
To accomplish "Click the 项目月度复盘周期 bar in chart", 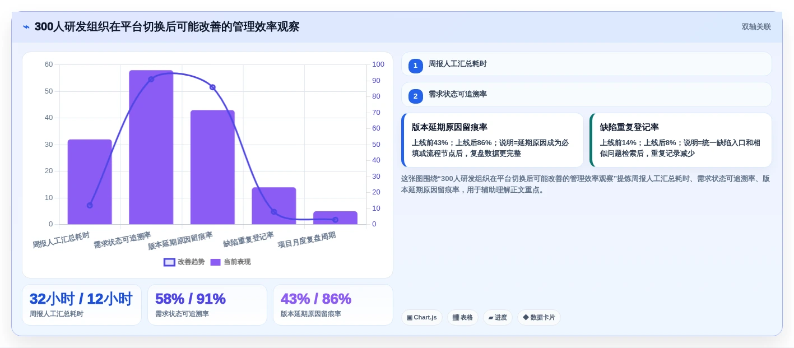I will point(335,217).
